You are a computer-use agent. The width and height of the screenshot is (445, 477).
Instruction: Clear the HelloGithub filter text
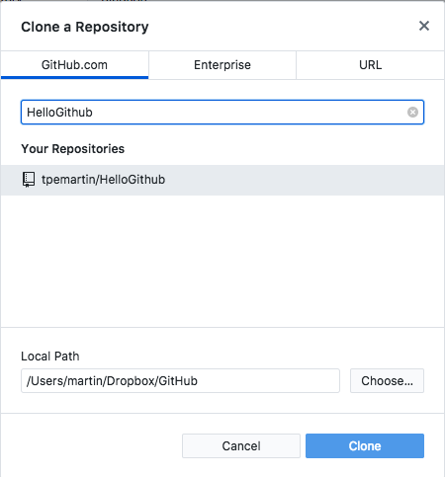click(x=412, y=113)
